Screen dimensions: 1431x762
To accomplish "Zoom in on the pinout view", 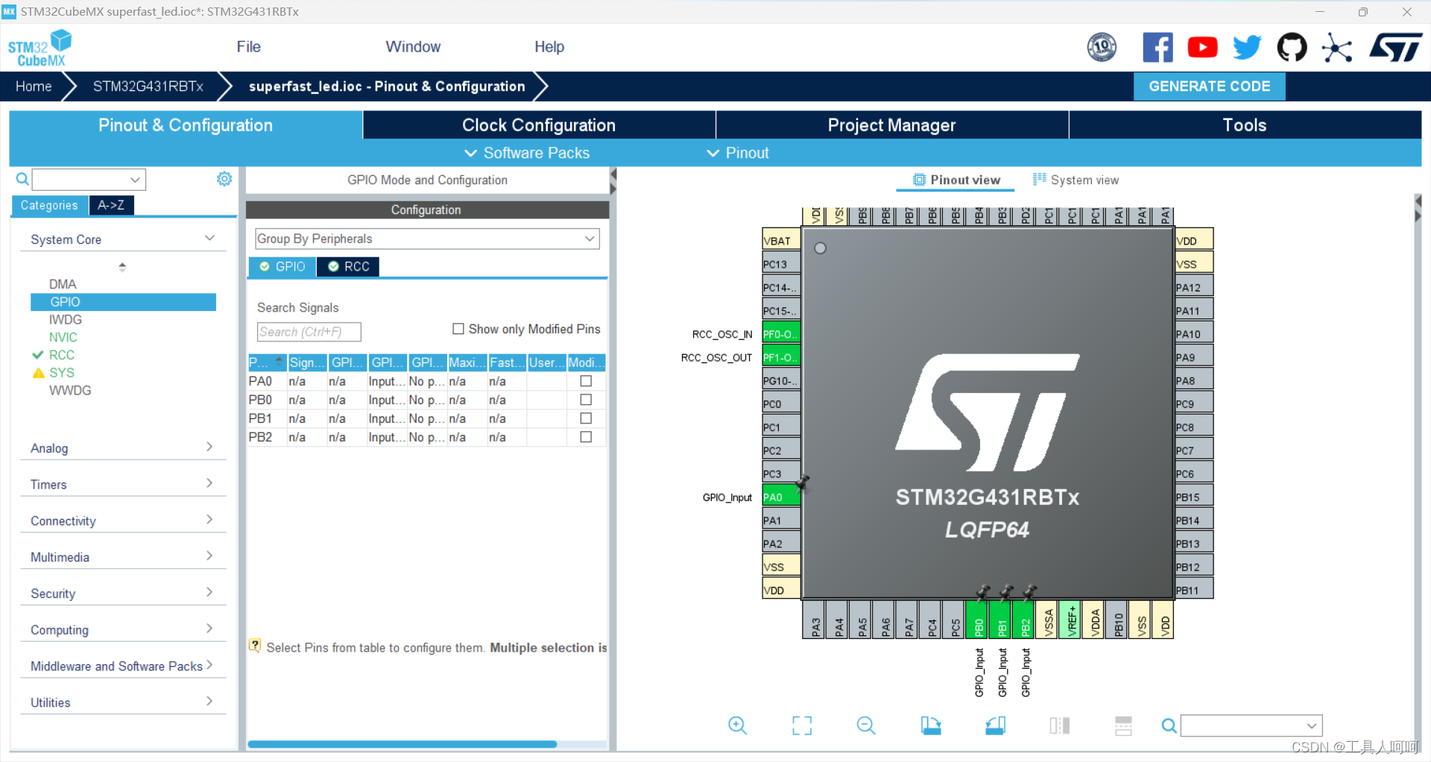I will click(737, 725).
